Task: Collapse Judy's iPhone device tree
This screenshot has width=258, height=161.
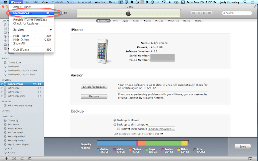Action: [2, 84]
